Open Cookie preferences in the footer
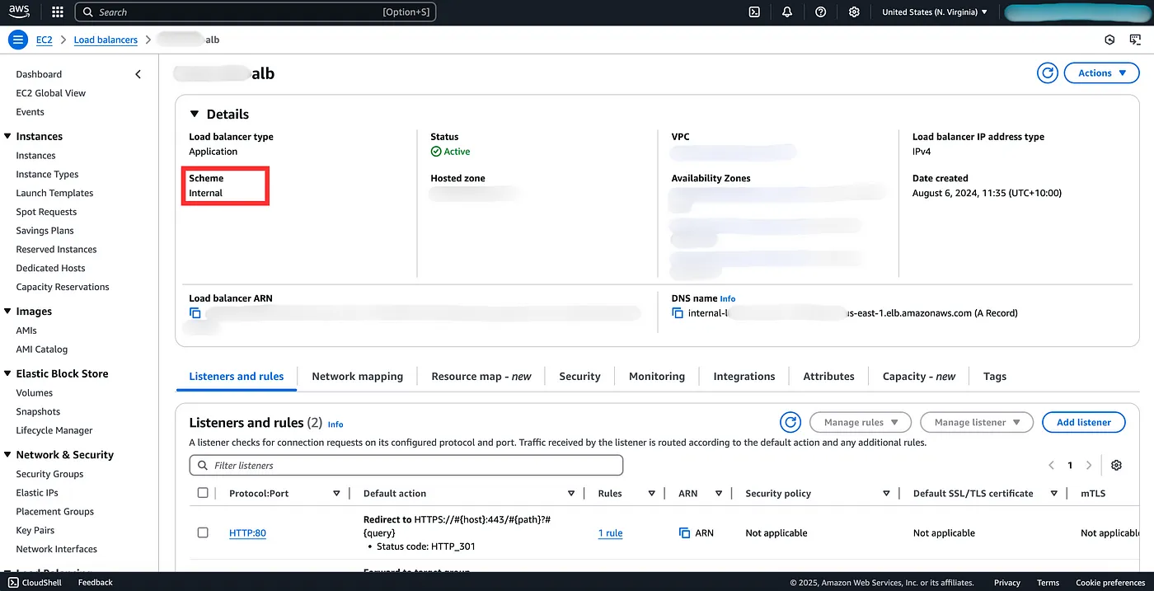Screen dimensions: 1154x591 click(1110, 583)
